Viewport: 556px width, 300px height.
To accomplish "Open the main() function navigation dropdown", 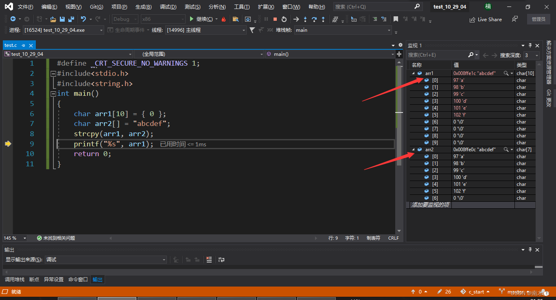I will (x=330, y=54).
